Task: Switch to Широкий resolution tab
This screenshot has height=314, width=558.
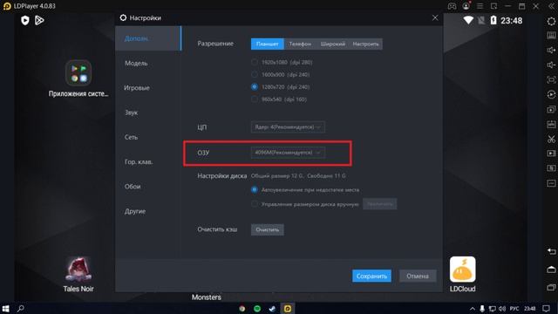Action: coord(333,44)
